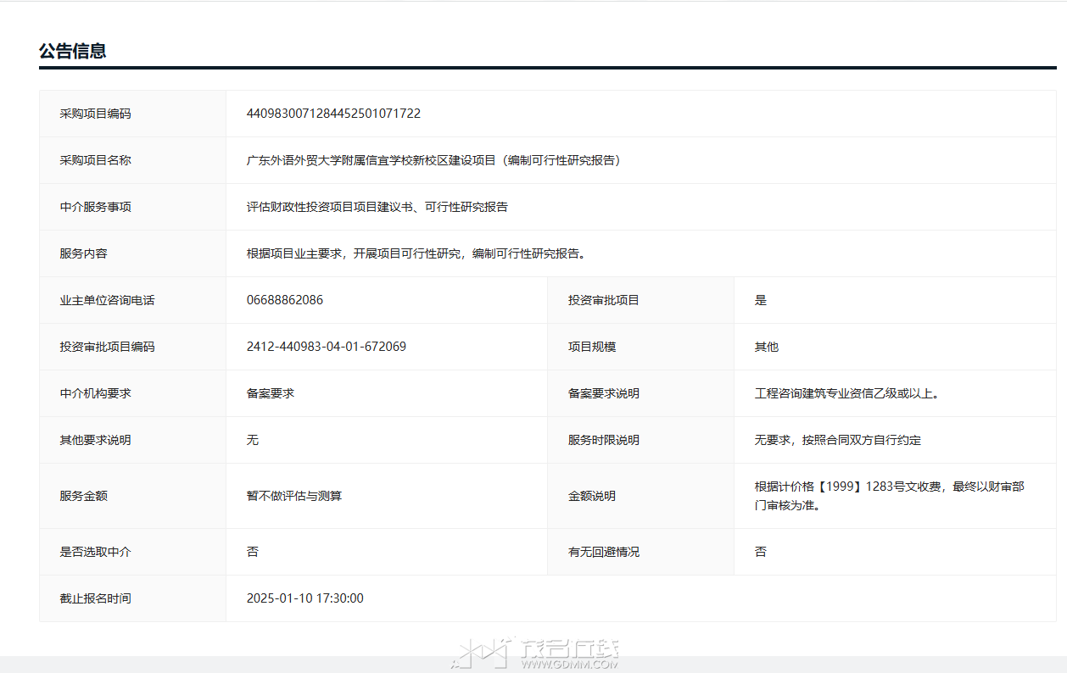
Task: Click the 金额说明 fee basis text
Action: click(x=889, y=496)
